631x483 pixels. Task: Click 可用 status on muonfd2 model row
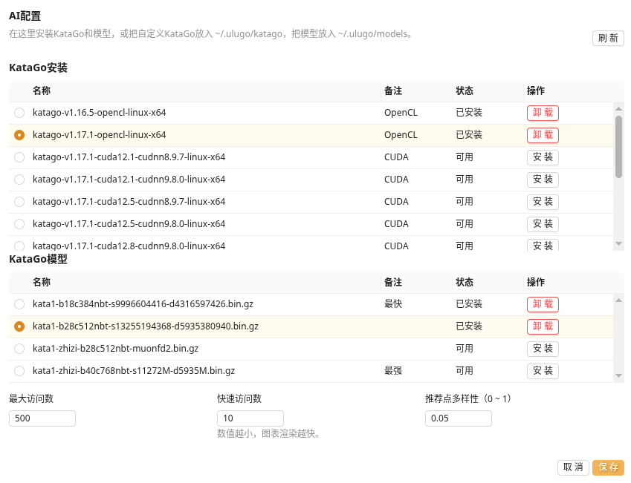pos(465,349)
